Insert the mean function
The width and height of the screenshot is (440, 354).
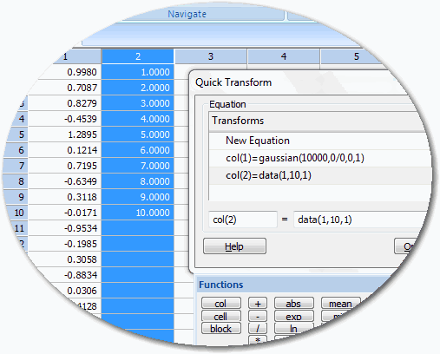click(x=340, y=304)
